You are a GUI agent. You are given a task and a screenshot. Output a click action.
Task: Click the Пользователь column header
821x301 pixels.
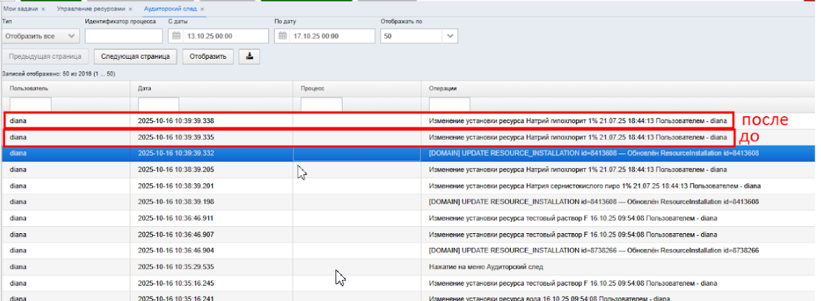click(29, 88)
